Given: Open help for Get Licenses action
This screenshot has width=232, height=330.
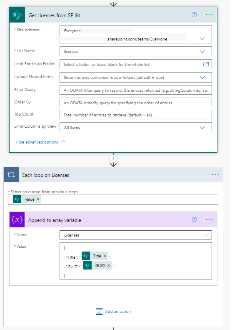Looking at the screenshot, I should tap(195, 15).
